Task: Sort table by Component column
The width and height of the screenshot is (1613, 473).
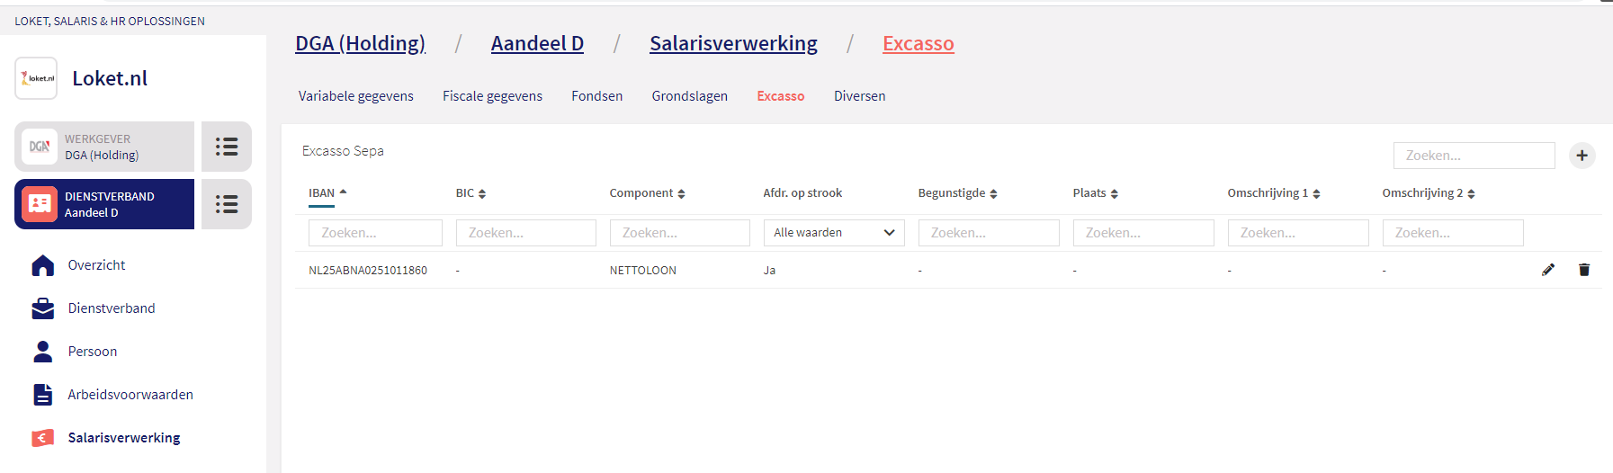Action: [647, 193]
